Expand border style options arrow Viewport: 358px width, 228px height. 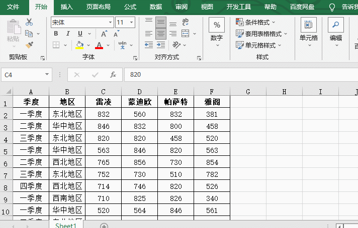[x=65, y=45]
